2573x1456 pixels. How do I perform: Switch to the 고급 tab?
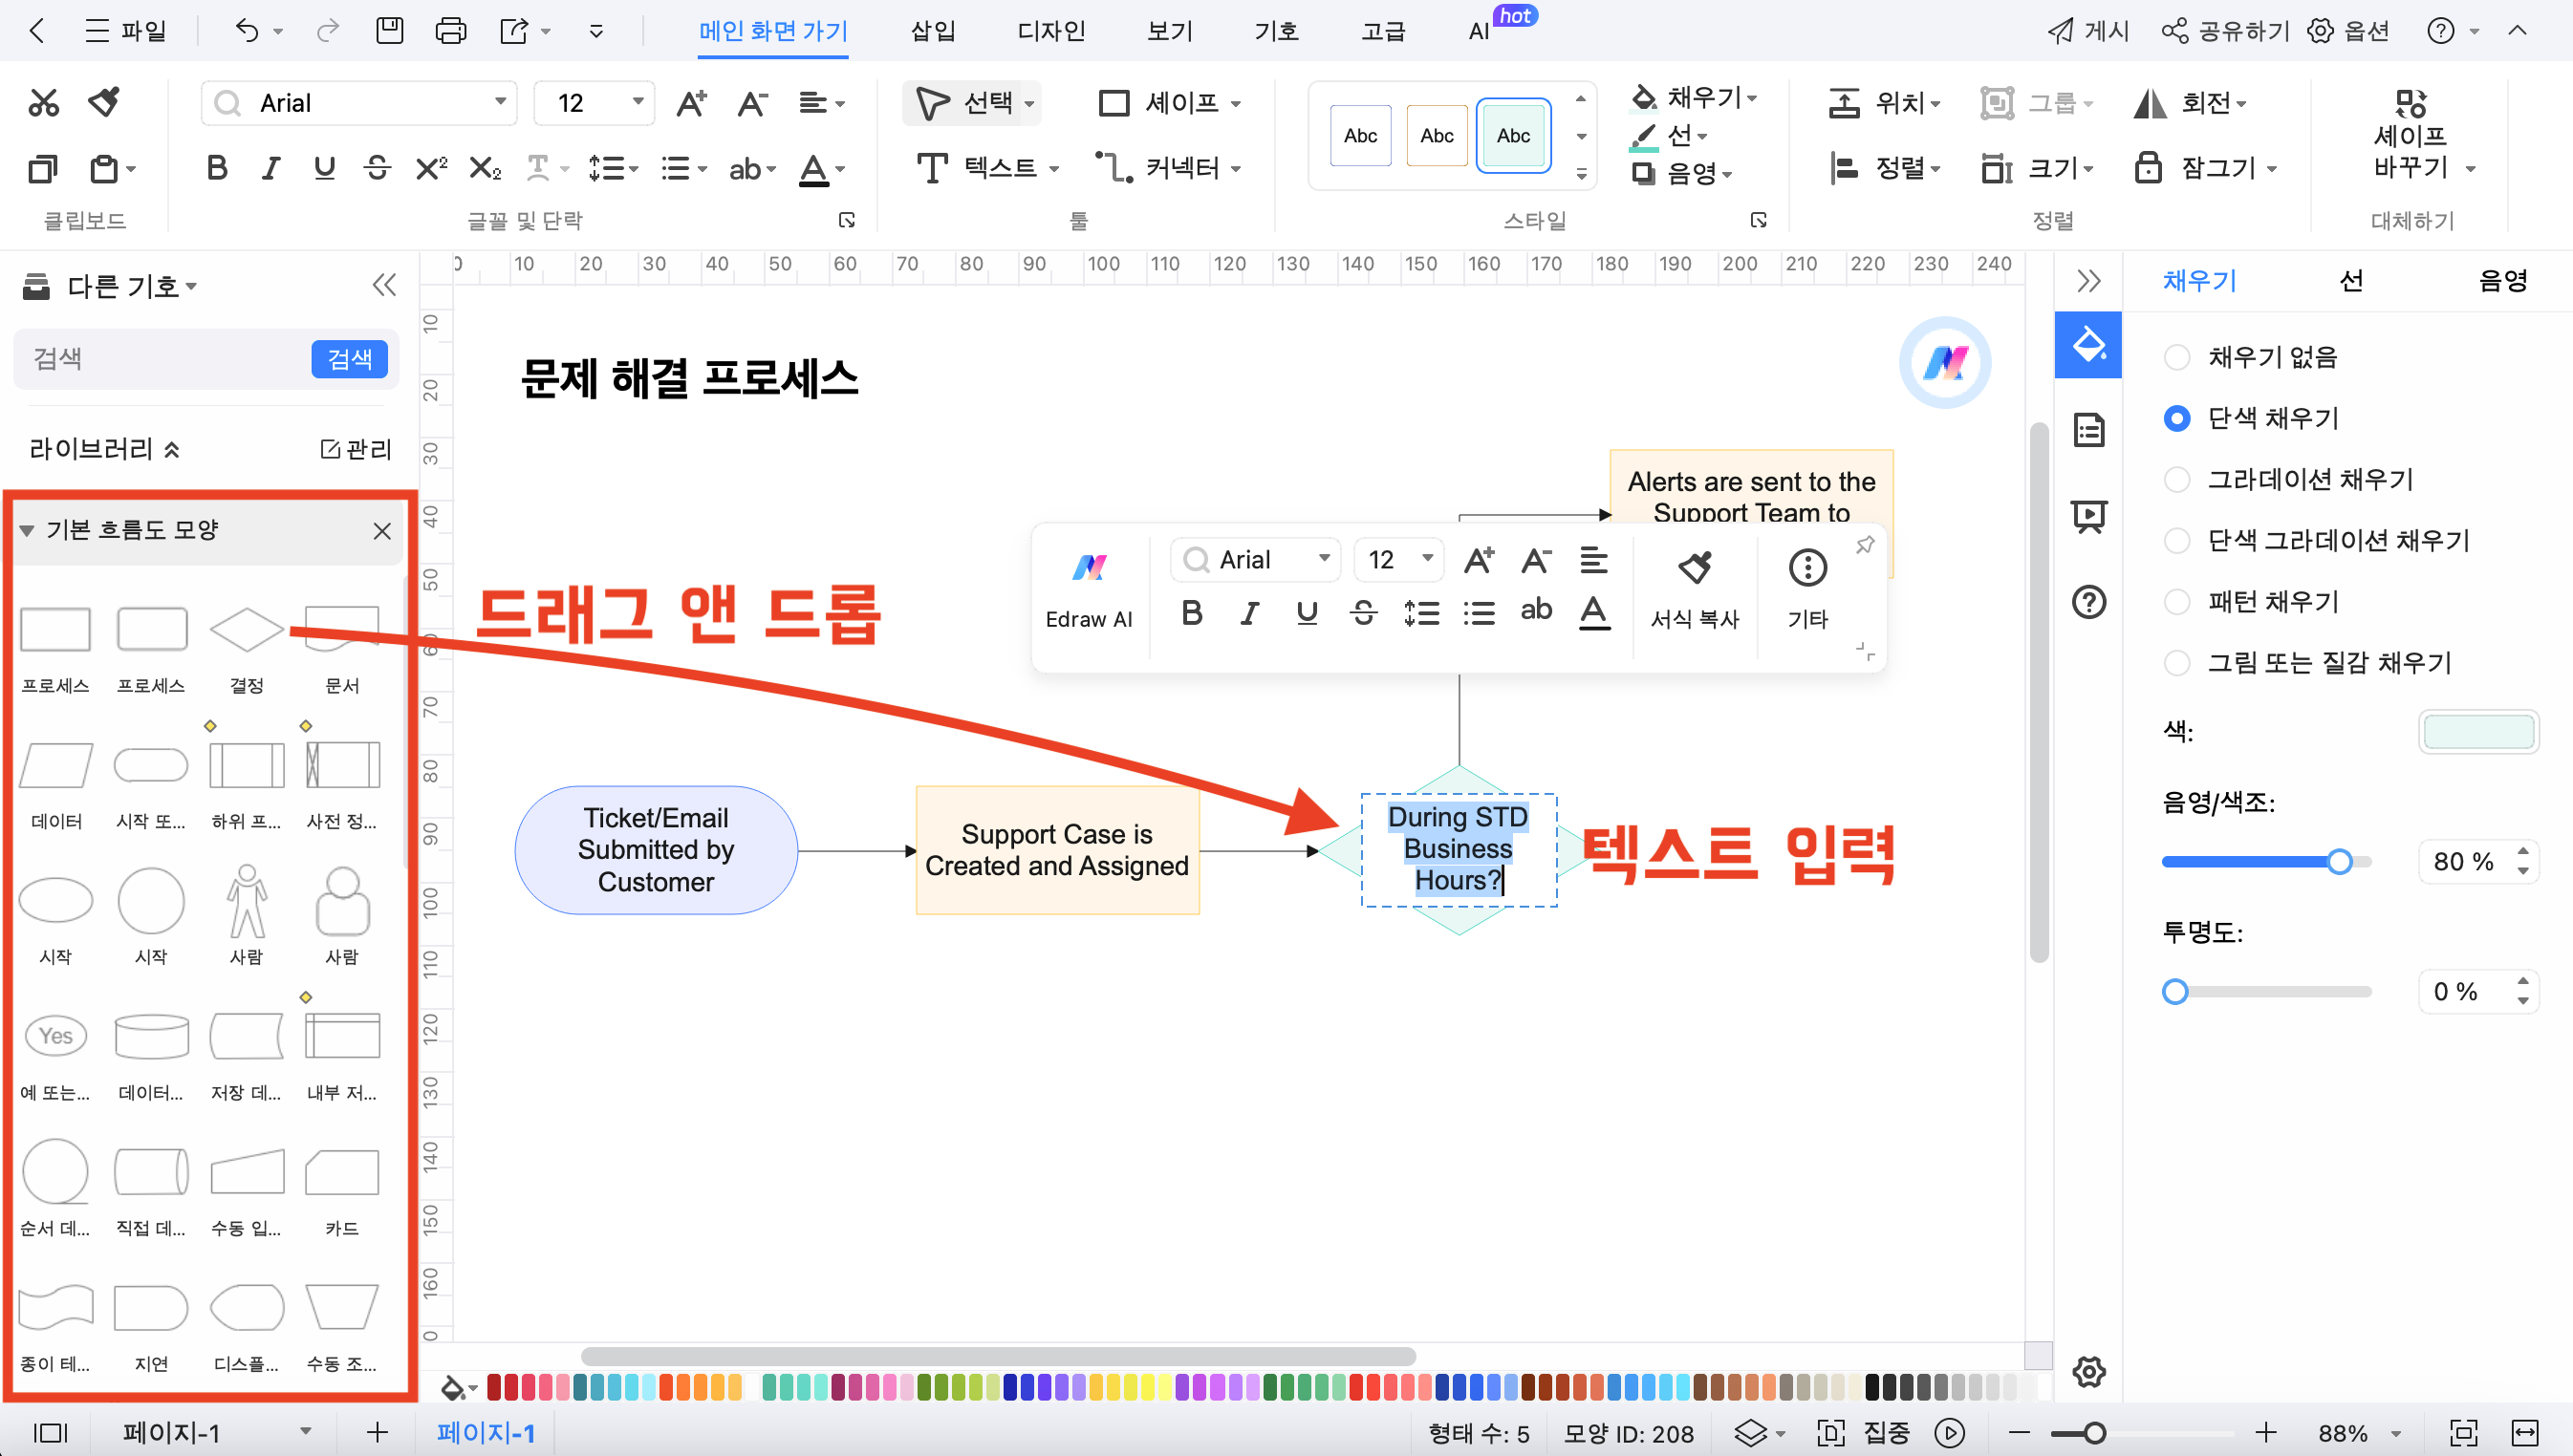[x=1382, y=31]
